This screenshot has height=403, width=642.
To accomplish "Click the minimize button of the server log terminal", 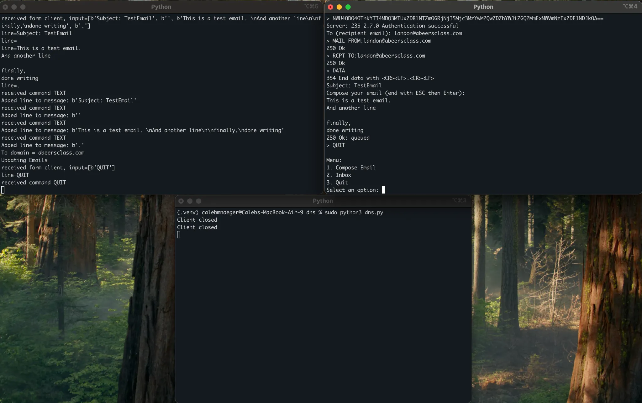I will pos(14,7).
